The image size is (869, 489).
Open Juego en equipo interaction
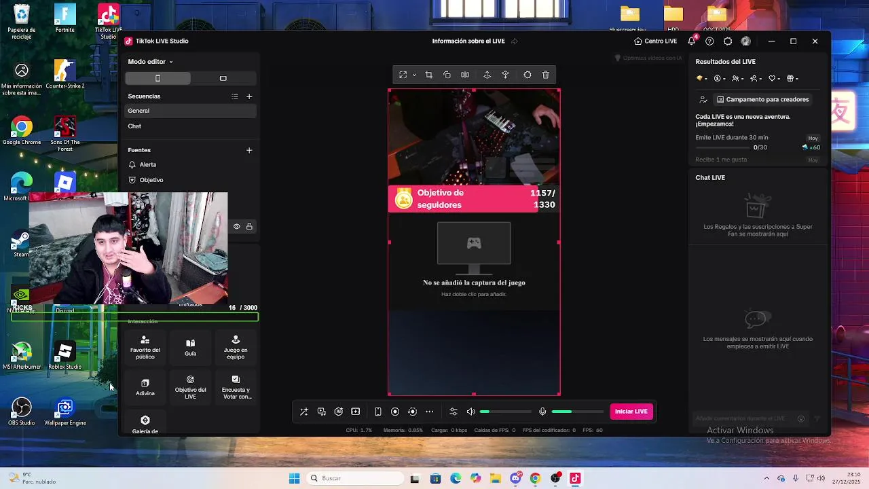click(236, 347)
